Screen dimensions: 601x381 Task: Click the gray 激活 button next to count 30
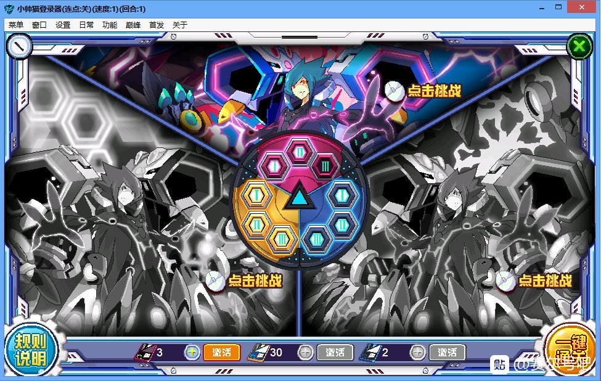tap(335, 352)
